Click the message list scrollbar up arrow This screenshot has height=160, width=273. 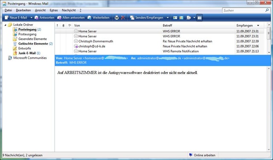(x=269, y=25)
